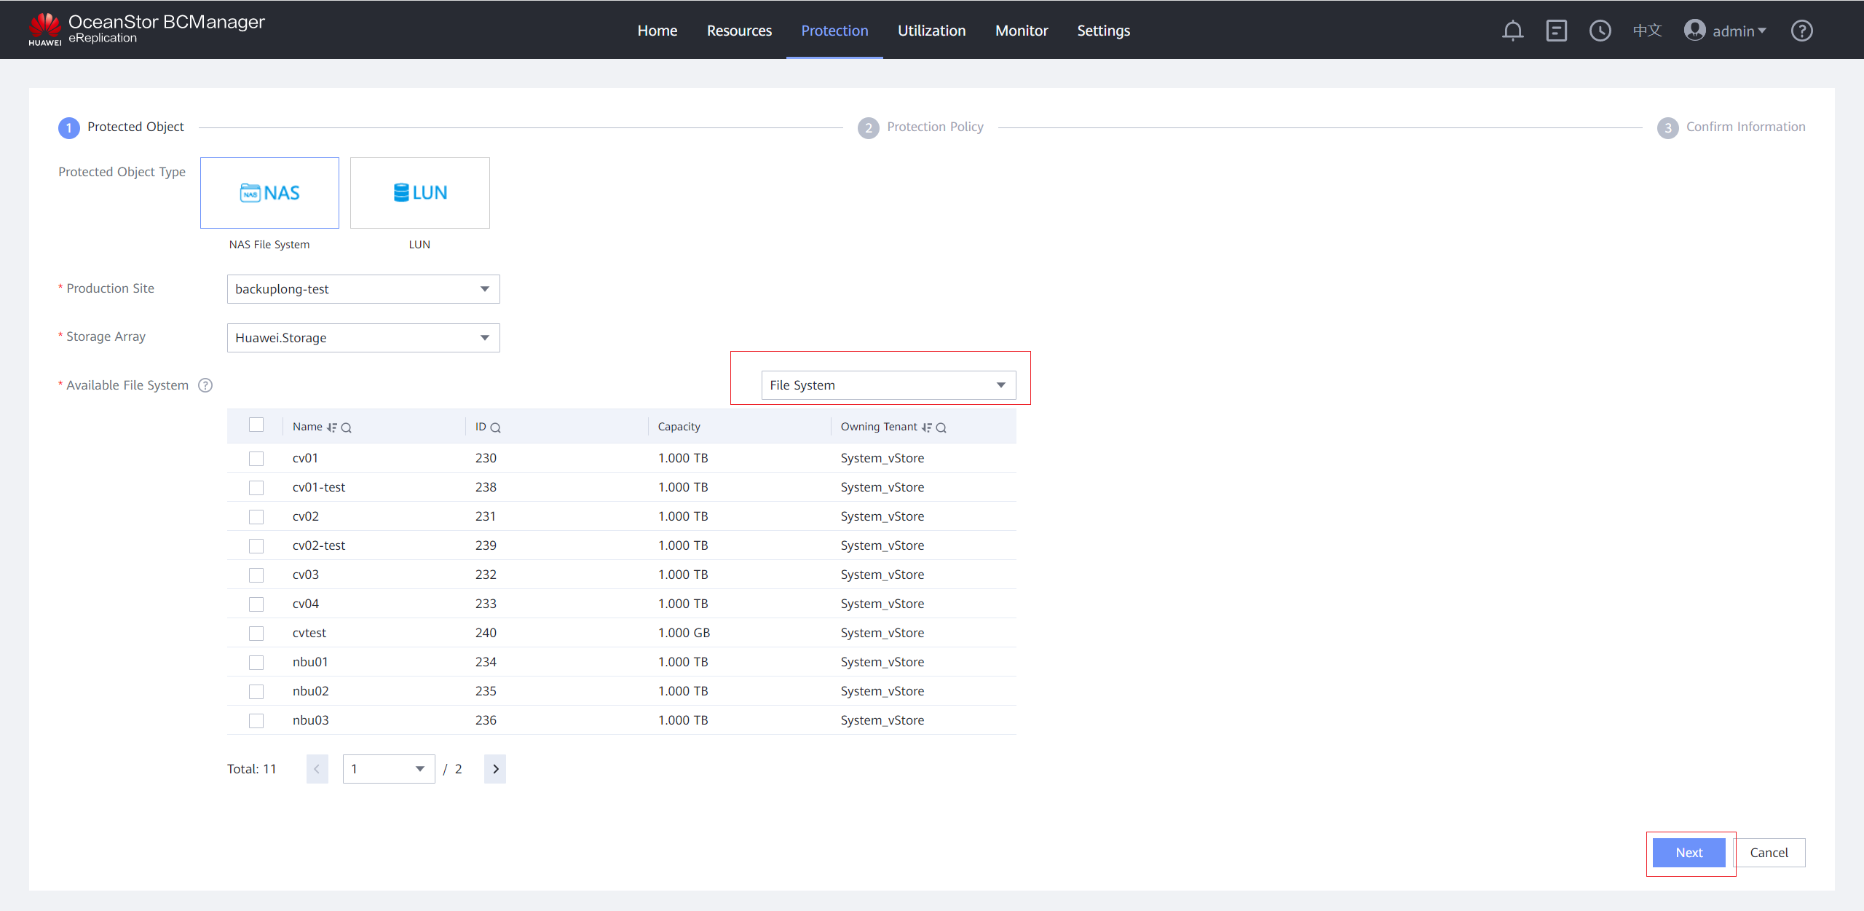1864x911 pixels.
Task: Tick the checkbox for nbu02
Action: [x=256, y=691]
